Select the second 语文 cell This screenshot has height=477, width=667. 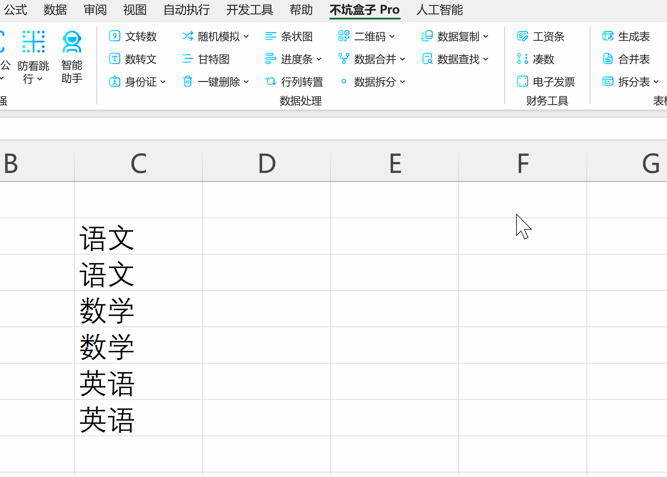[139, 273]
